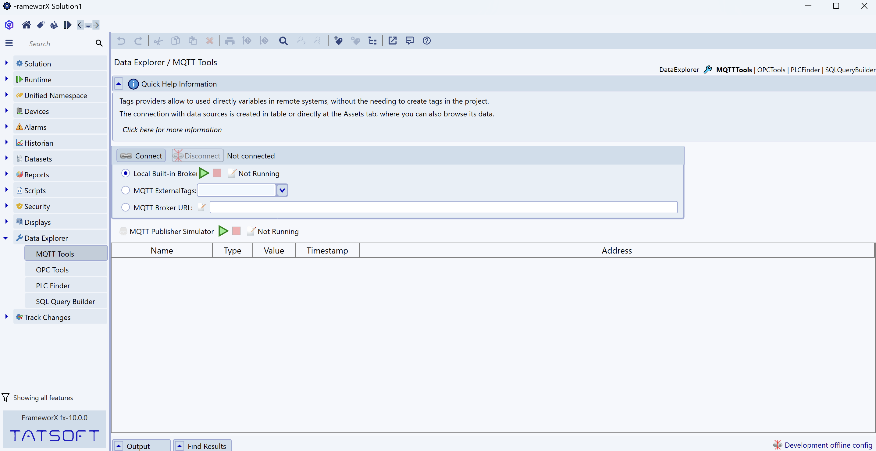Select the MQTT ExternalTags radio button

tap(126, 190)
